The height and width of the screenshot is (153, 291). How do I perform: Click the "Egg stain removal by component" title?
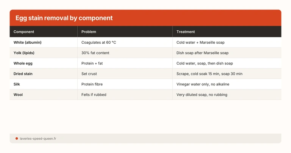point(64,18)
